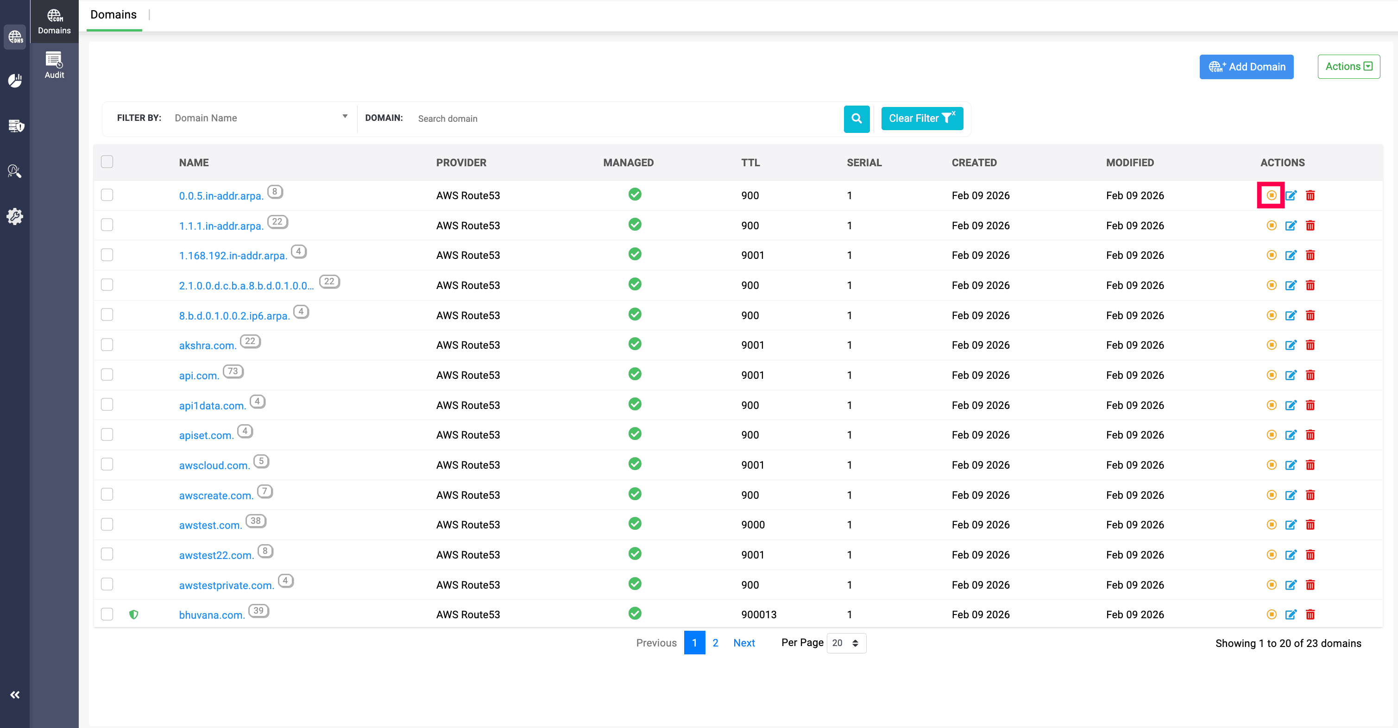Tick the checkbox for bhuvana.com. row
1398x728 pixels.
click(x=107, y=614)
